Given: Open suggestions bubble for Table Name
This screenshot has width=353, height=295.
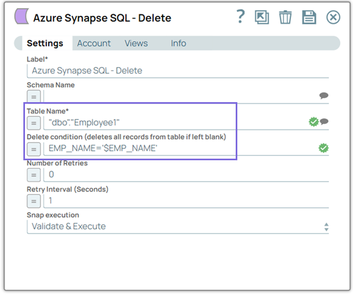Looking at the screenshot, I should [x=324, y=122].
